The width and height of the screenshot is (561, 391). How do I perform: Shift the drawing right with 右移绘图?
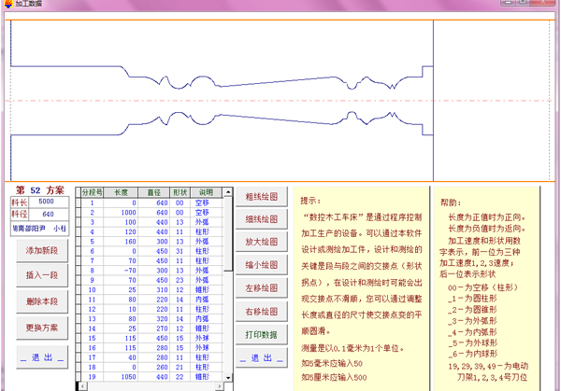(262, 312)
